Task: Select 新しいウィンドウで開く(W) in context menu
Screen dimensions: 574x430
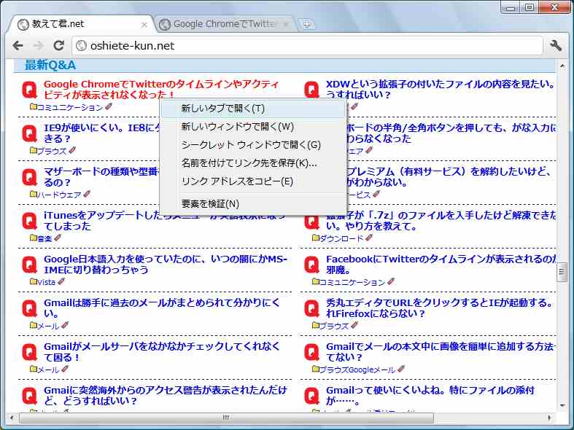Action: coord(253,127)
